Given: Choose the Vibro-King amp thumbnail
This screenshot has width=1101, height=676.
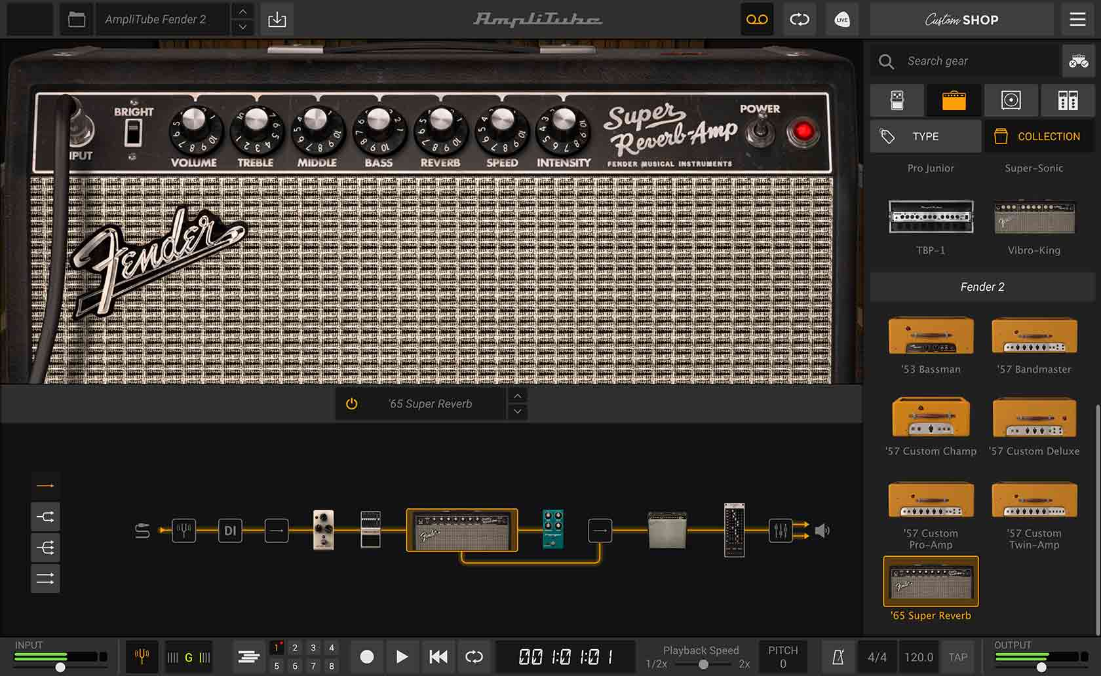Looking at the screenshot, I should point(1034,218).
